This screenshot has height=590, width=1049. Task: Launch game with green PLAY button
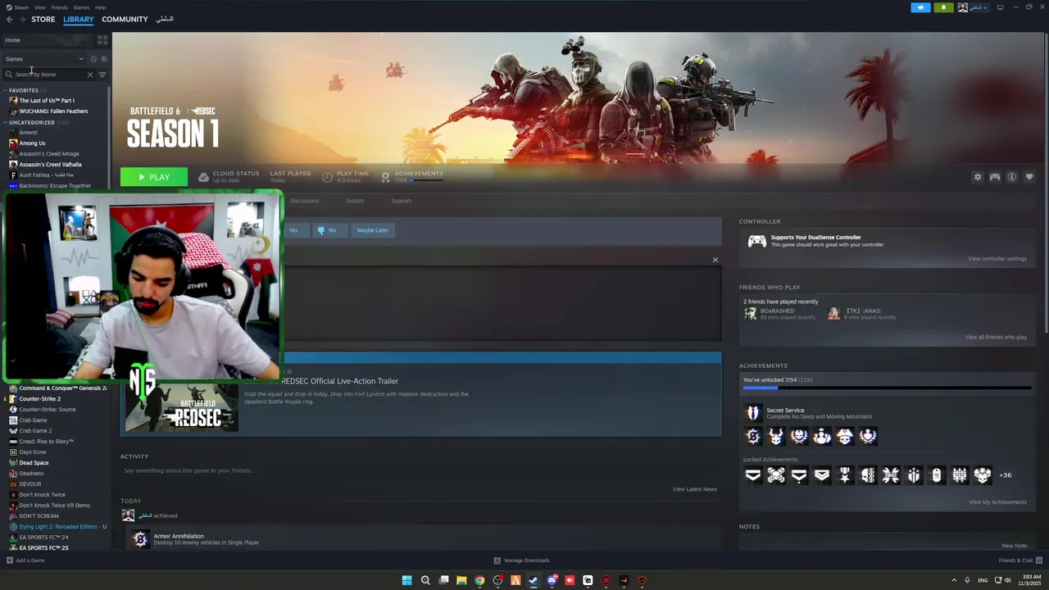[x=154, y=177]
